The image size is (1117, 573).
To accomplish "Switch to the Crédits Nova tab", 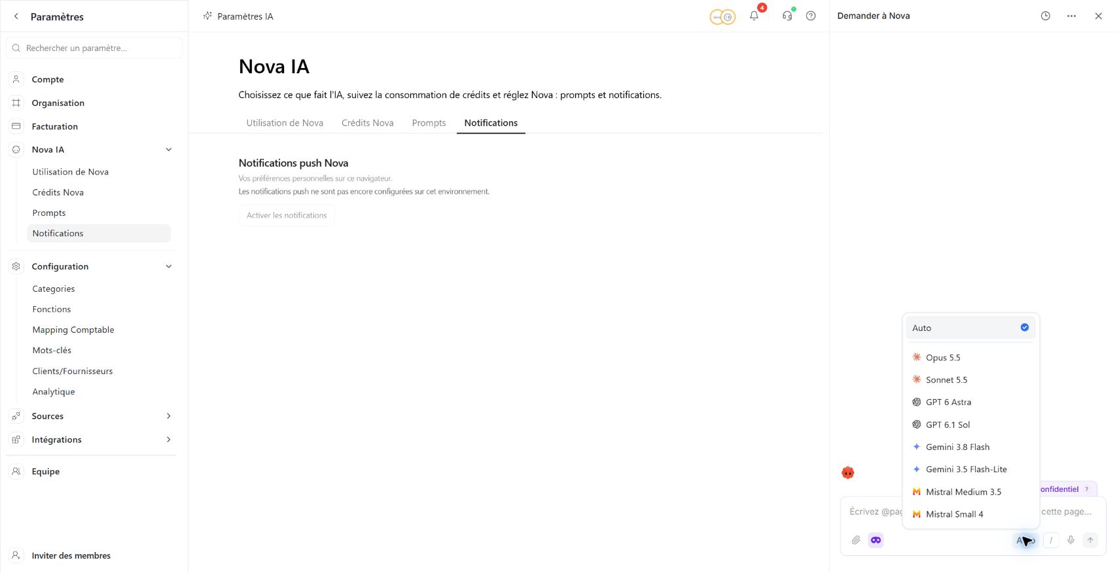I will tap(368, 123).
